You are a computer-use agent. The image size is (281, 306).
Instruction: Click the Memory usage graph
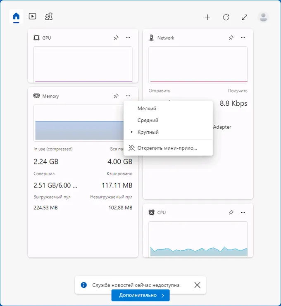coord(79,123)
